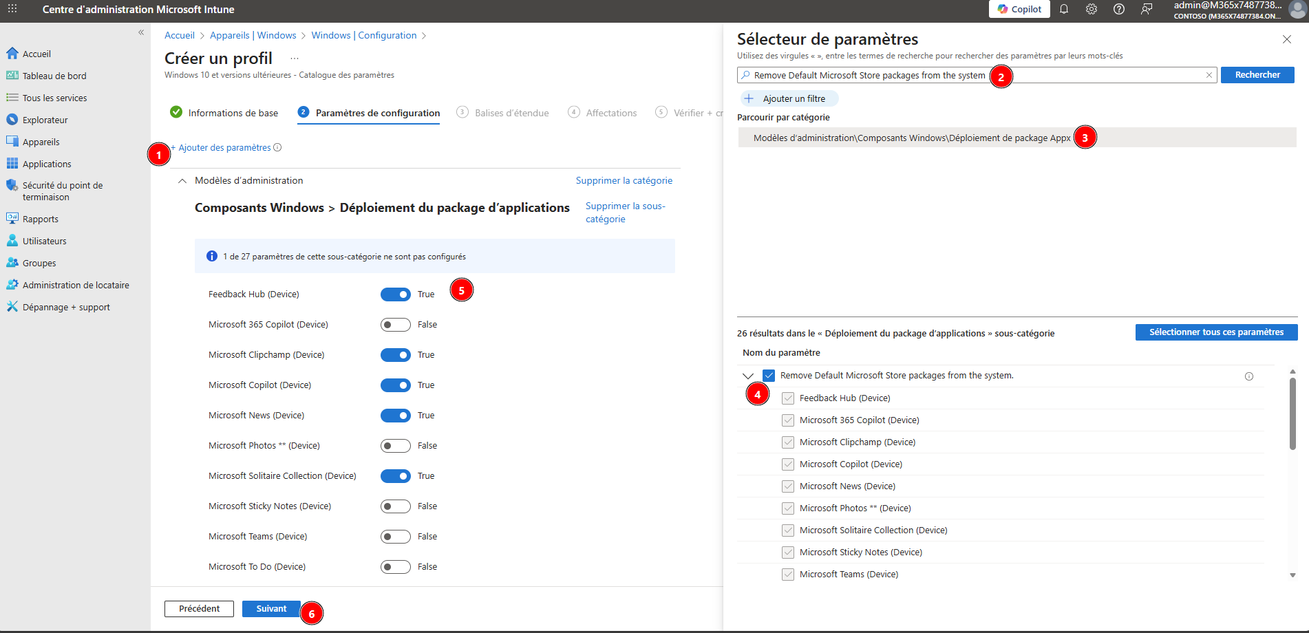Uncheck Remove Default Microsoft Store packages checkbox
The image size is (1309, 633).
click(x=769, y=376)
